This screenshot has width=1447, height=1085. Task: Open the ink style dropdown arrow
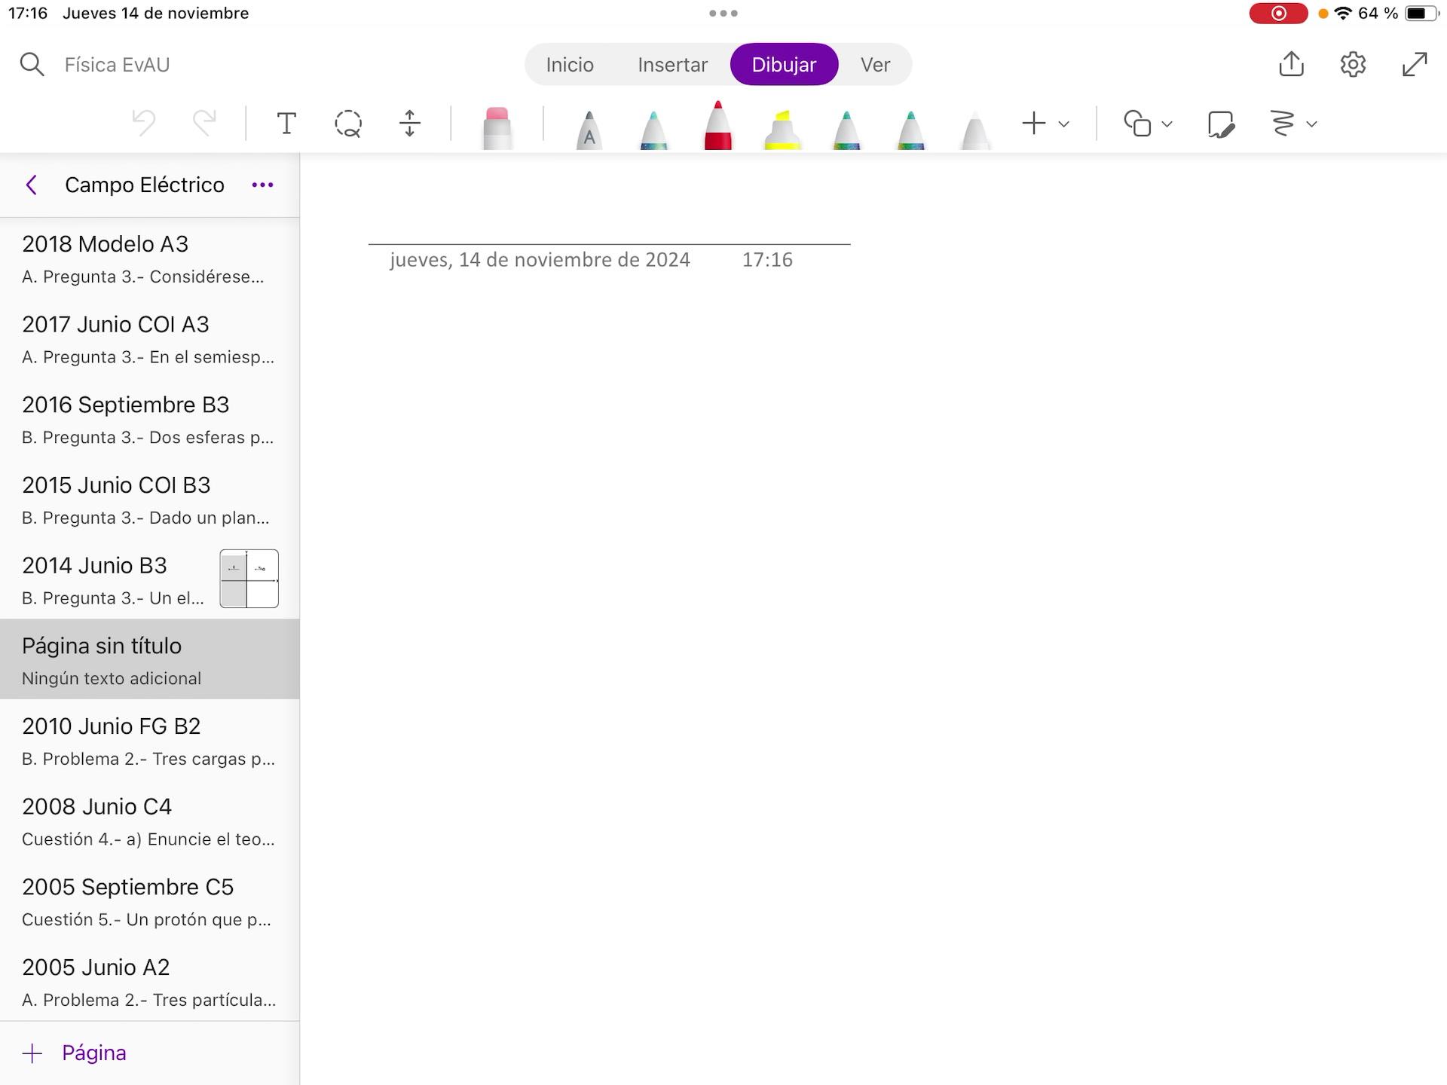pyautogui.click(x=1312, y=124)
